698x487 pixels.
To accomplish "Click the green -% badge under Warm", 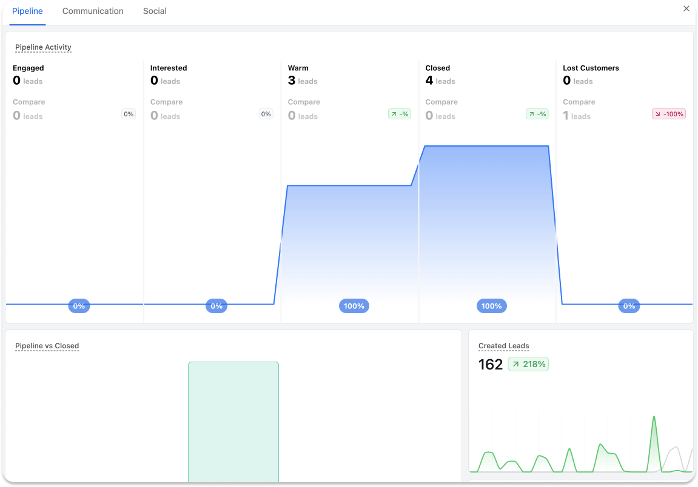I will click(399, 114).
